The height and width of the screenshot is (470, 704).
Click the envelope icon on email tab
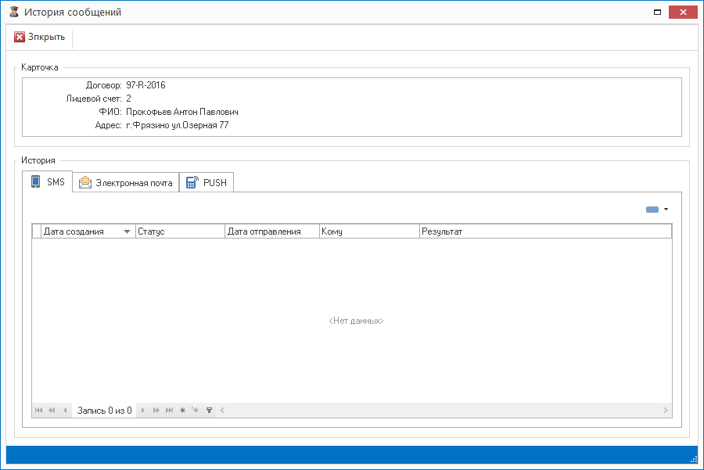84,183
